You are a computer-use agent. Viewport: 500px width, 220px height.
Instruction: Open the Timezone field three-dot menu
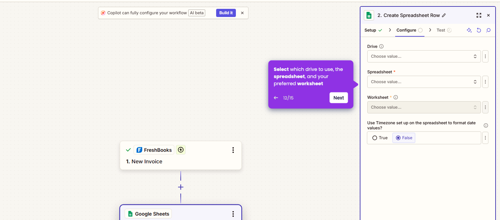click(x=485, y=138)
